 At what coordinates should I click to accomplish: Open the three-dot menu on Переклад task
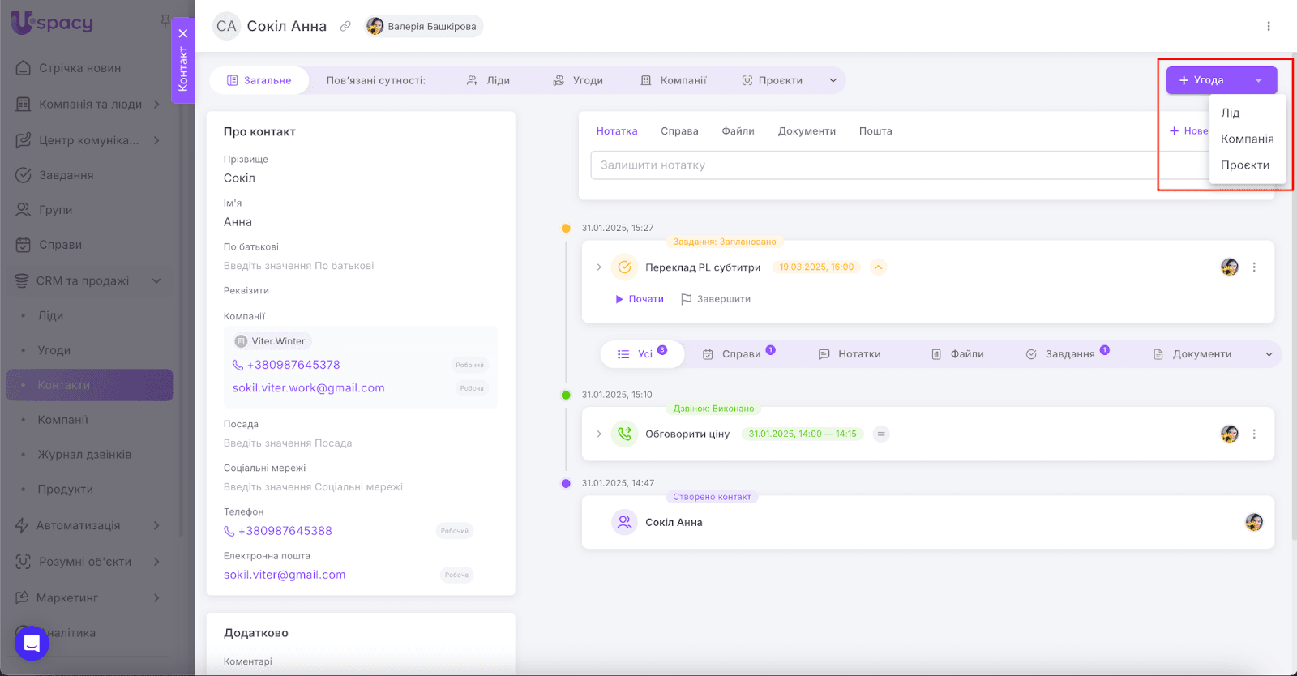(1254, 267)
